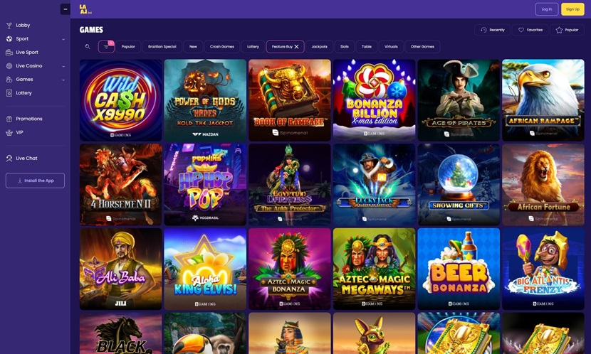Image resolution: width=591 pixels, height=354 pixels.
Task: Click the Install the App button
Action: click(x=35, y=181)
